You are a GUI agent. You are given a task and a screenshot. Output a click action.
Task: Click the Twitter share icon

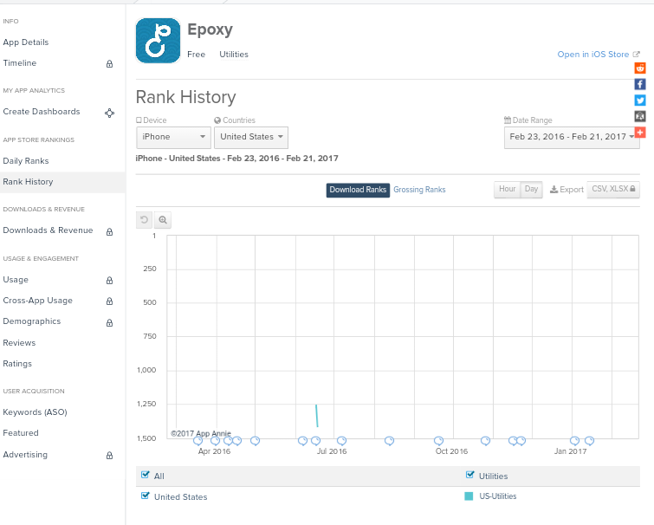640,100
